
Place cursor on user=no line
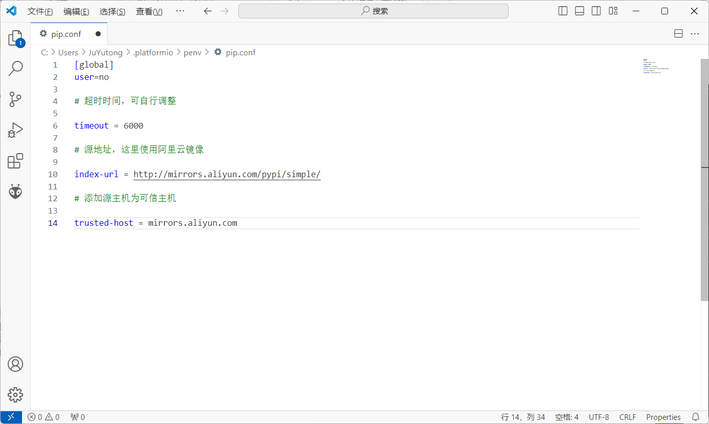click(92, 77)
